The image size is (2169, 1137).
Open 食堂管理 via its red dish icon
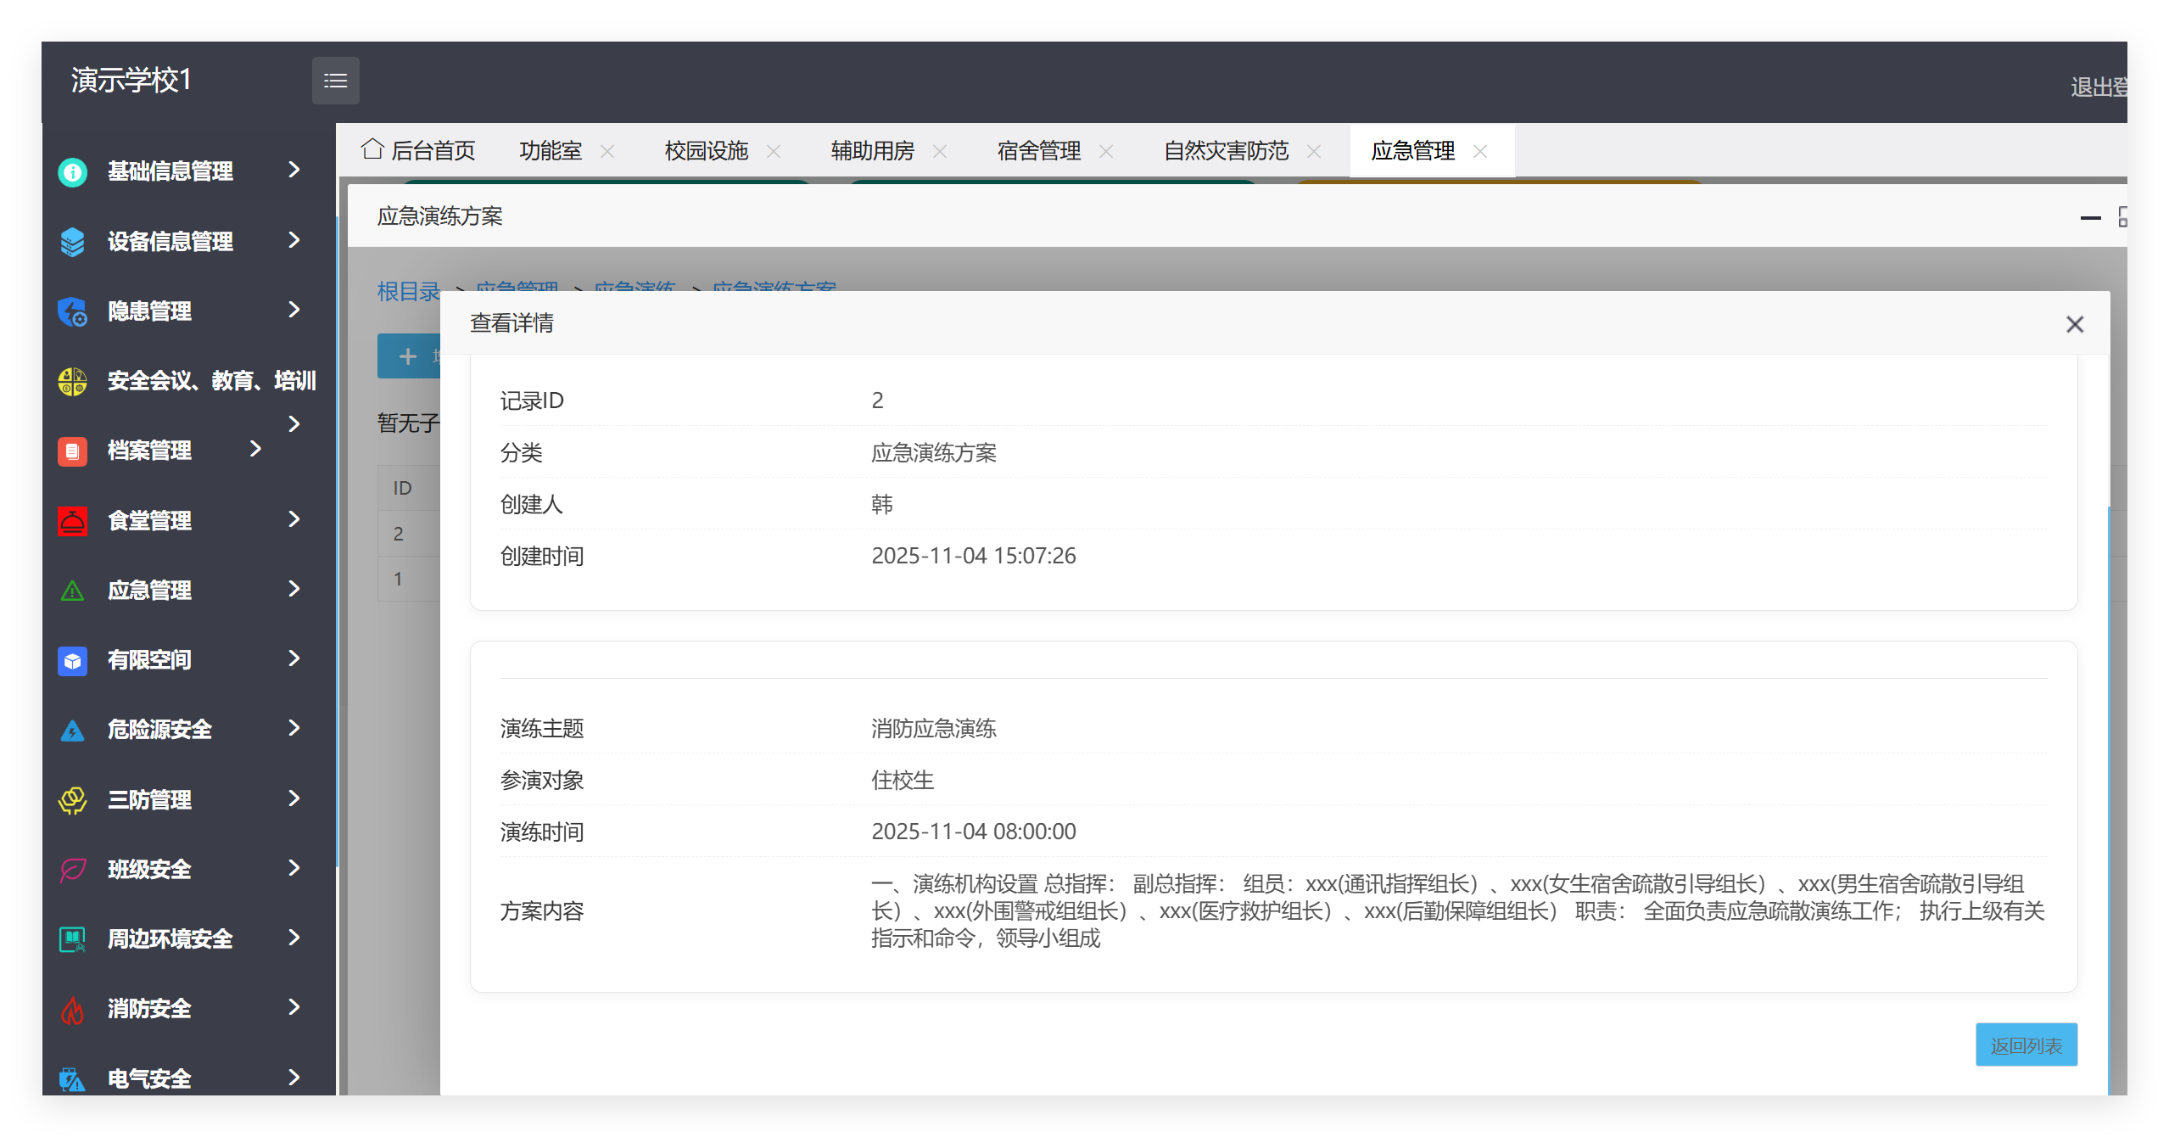pos(72,520)
